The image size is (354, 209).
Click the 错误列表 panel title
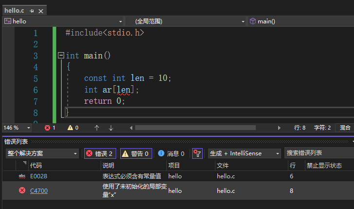16,142
